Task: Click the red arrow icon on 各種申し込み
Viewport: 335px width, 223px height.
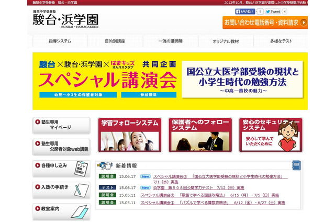Action: [x=38, y=165]
